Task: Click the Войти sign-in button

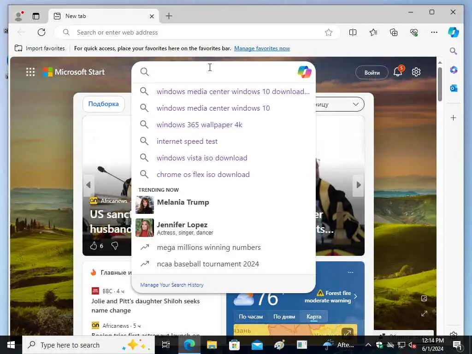Action: 372,72
